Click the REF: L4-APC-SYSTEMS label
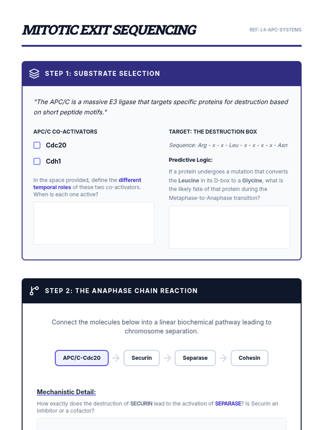Image resolution: width=323 pixels, height=430 pixels. 275,30
